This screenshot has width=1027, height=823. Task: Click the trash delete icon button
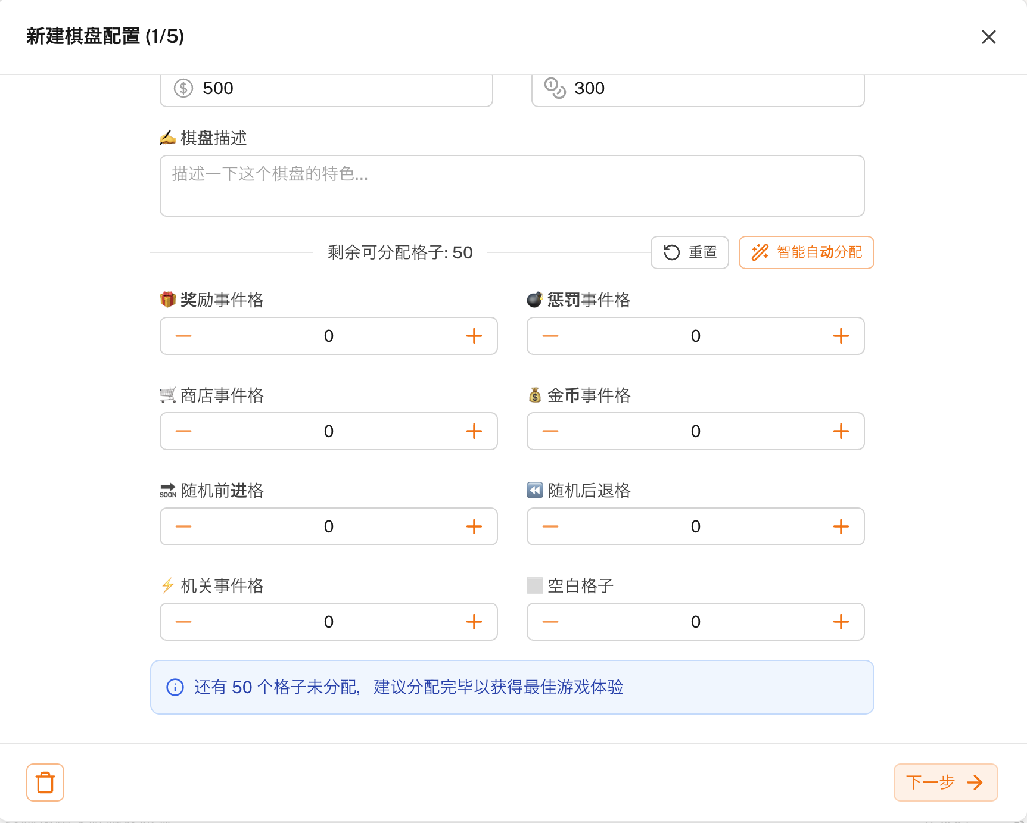tap(45, 783)
